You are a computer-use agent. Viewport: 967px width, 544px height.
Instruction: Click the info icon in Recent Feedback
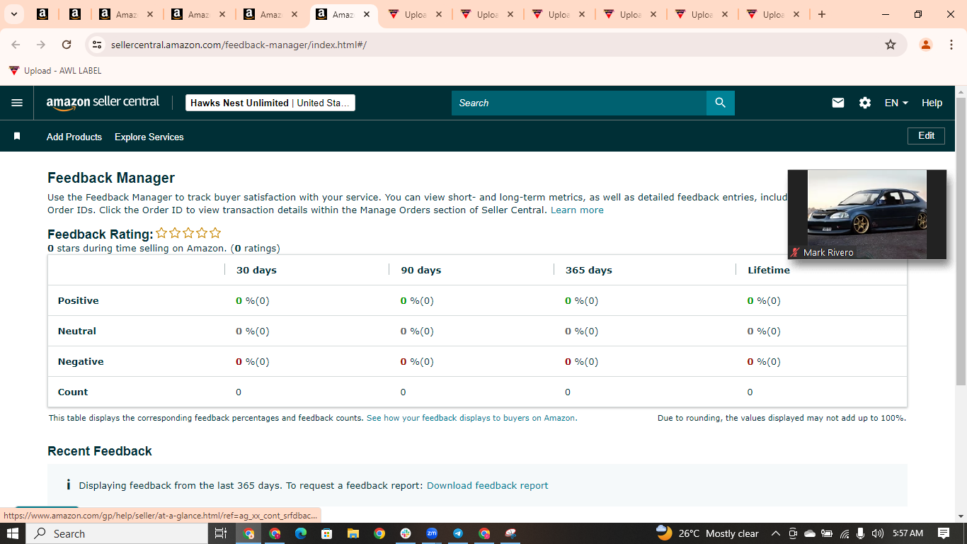click(x=68, y=485)
